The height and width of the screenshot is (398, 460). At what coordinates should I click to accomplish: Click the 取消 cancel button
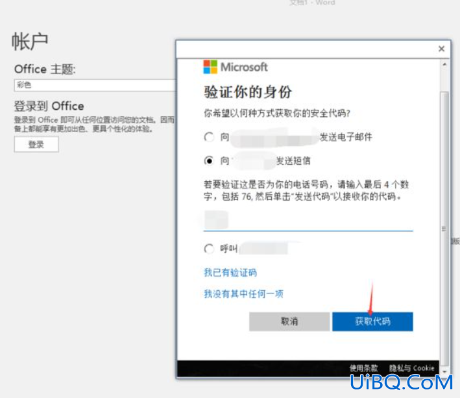tap(289, 321)
